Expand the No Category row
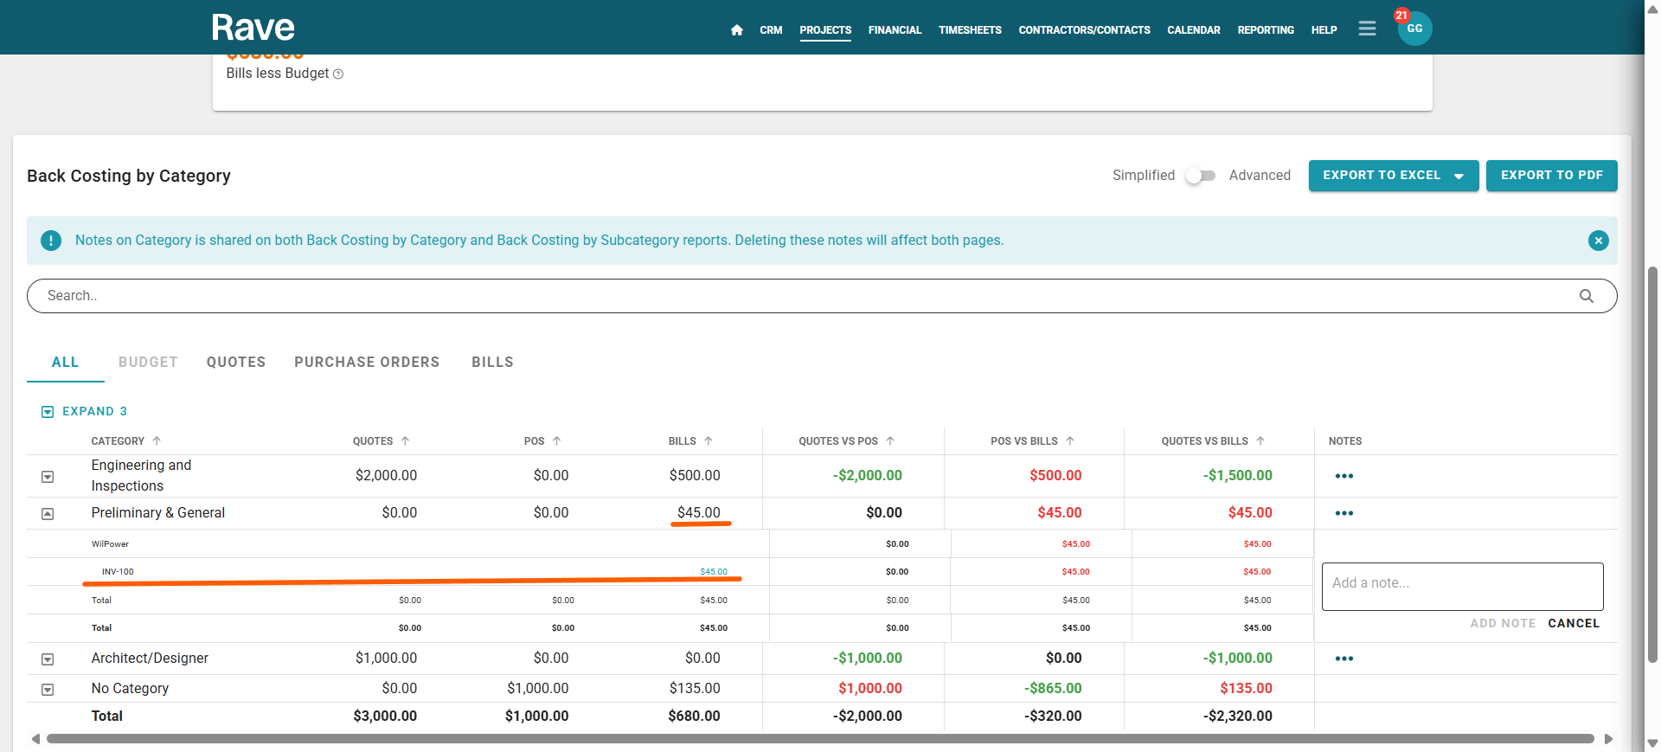1661x752 pixels. 48,689
